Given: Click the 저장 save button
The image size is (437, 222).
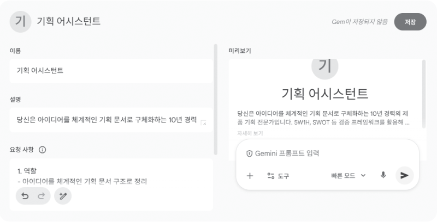Looking at the screenshot, I should click(x=410, y=22).
